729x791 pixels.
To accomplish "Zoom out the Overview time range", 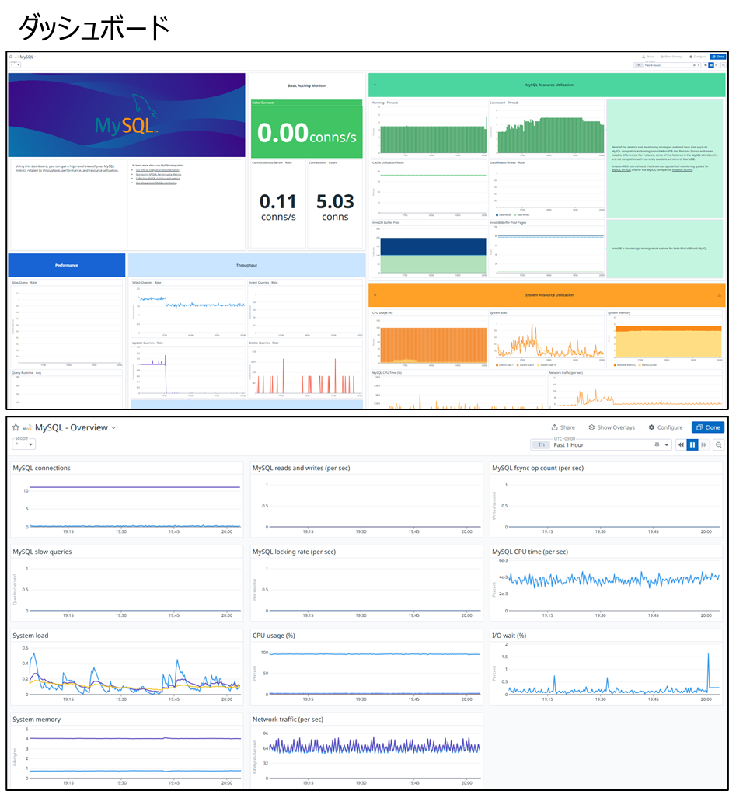I will point(718,444).
